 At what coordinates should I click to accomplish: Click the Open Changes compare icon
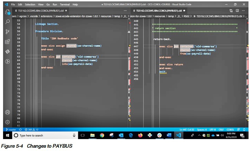pyautogui.click(x=231, y=11)
